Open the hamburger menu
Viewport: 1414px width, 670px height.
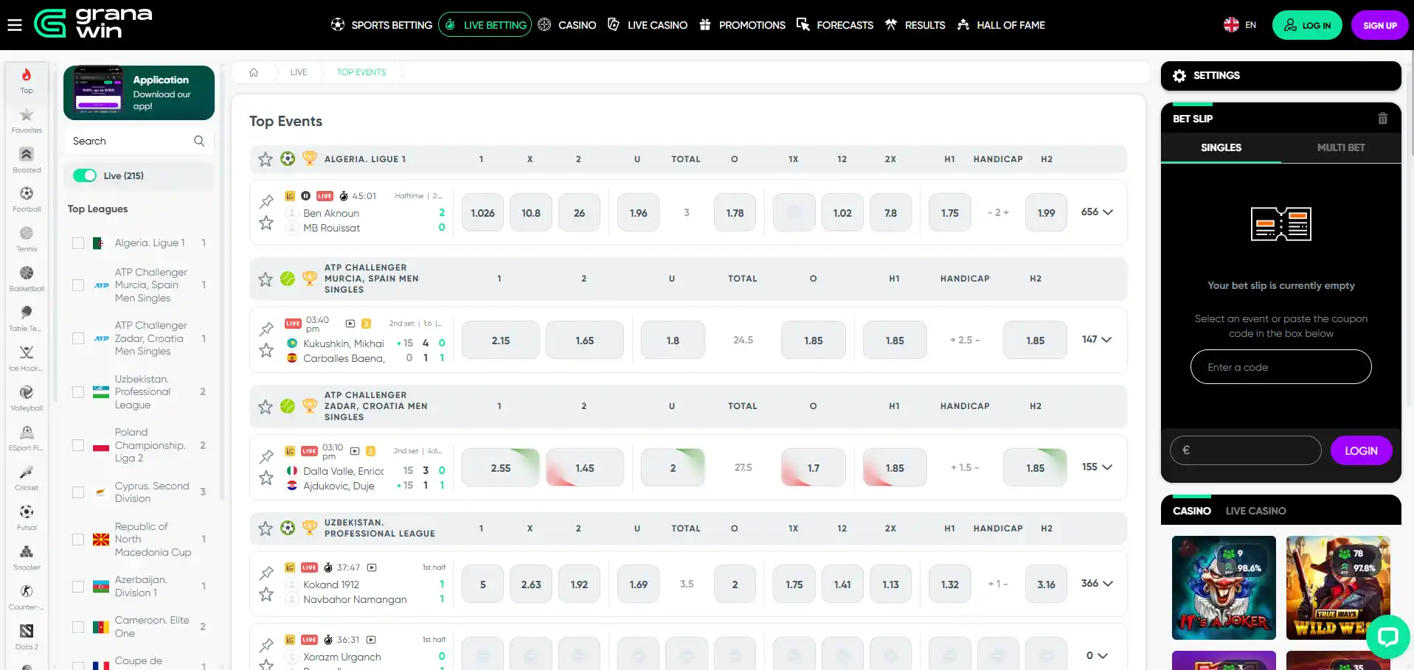[x=15, y=25]
